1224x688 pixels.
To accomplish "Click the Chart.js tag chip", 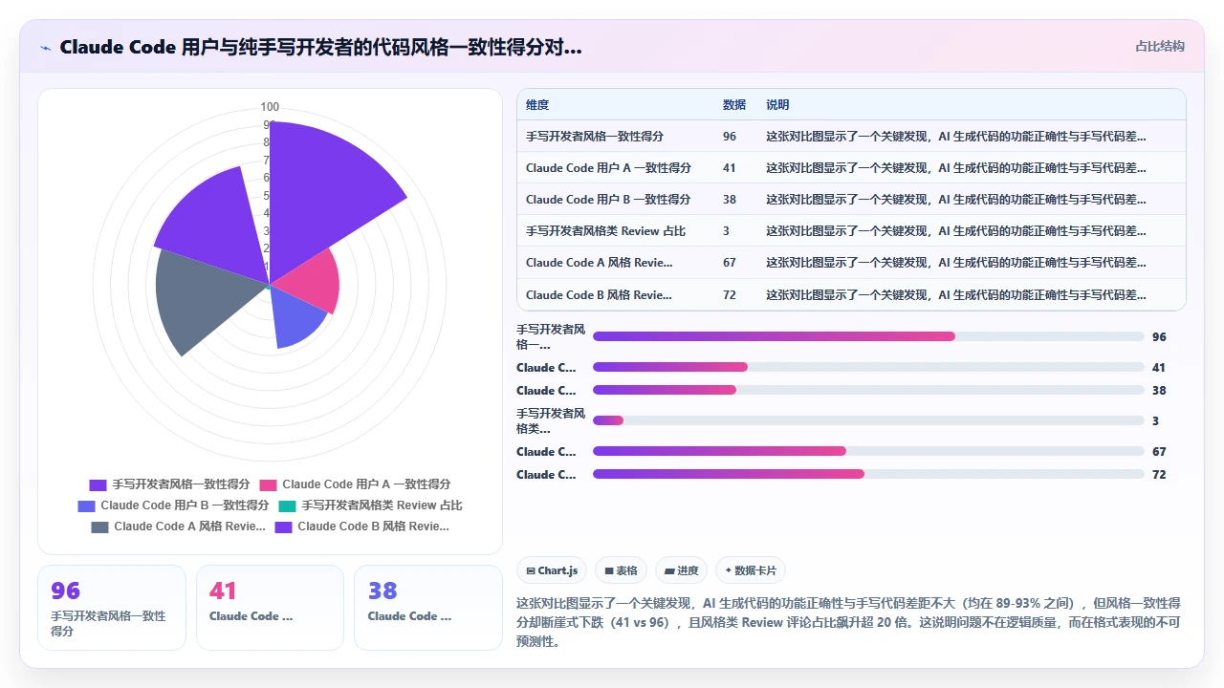I will coord(552,570).
